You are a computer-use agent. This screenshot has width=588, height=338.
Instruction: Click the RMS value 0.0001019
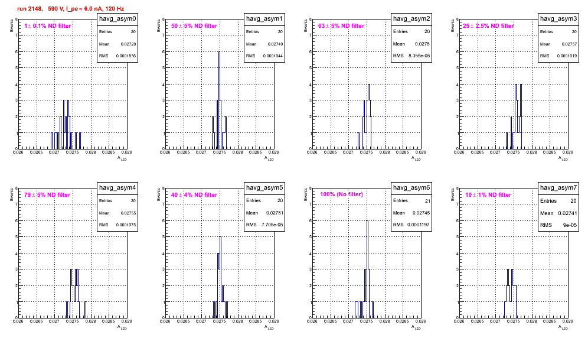567,56
